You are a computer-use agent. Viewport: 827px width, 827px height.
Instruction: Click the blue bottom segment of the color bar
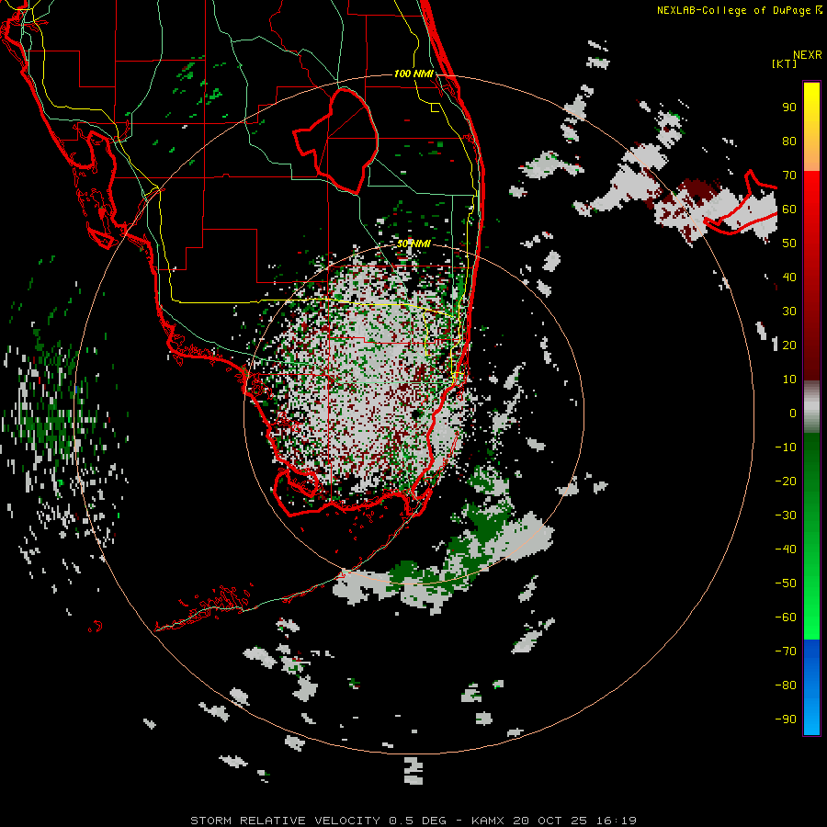(x=811, y=687)
